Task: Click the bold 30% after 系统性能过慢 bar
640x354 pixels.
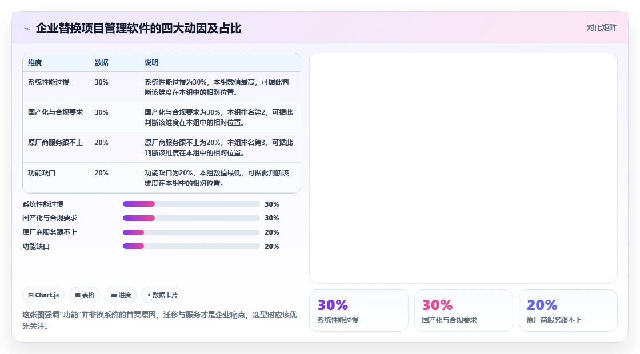Action: [x=272, y=204]
